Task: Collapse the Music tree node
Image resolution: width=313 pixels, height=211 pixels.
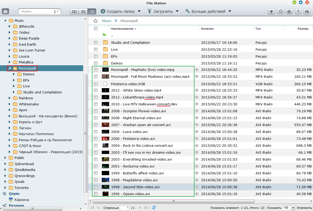Action: [x=5, y=20]
